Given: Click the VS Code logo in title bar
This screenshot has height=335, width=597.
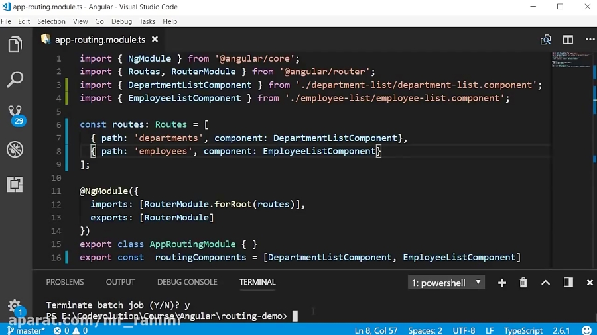Looking at the screenshot, I should (x=6, y=7).
